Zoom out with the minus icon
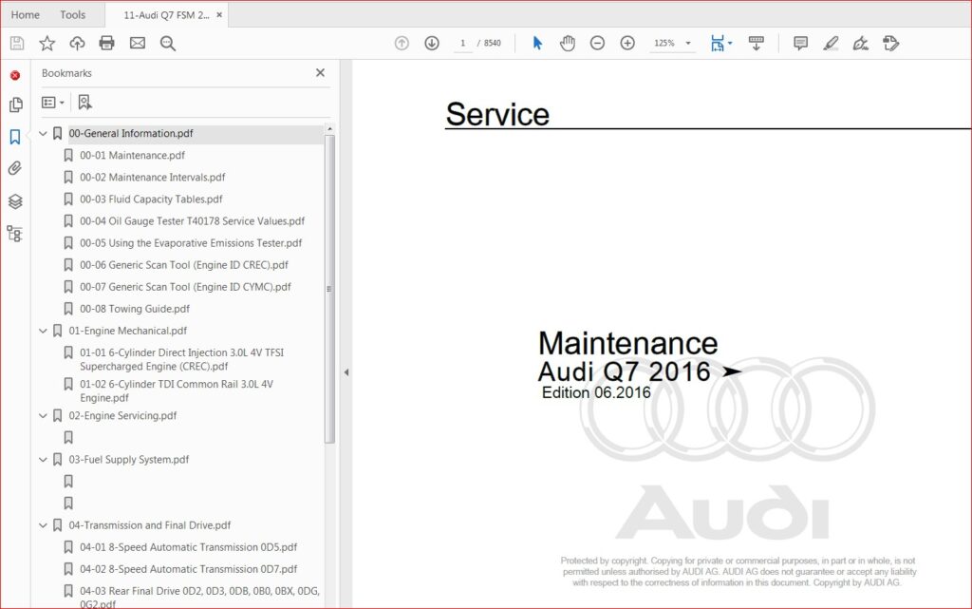The width and height of the screenshot is (972, 609). [x=597, y=43]
